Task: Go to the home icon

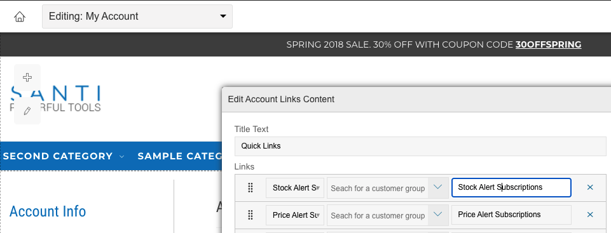Action: point(20,17)
